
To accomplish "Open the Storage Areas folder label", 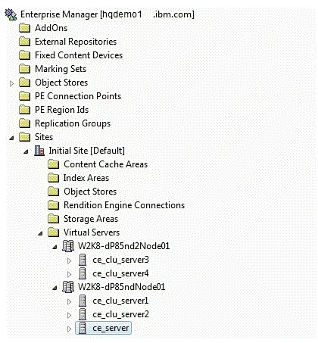I will [91, 219].
